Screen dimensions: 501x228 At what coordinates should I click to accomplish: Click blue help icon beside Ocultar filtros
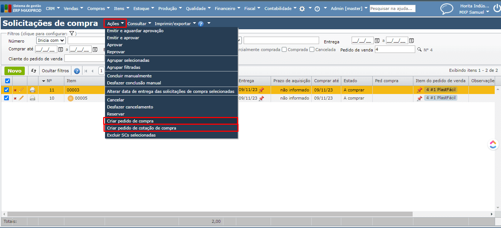click(x=77, y=71)
